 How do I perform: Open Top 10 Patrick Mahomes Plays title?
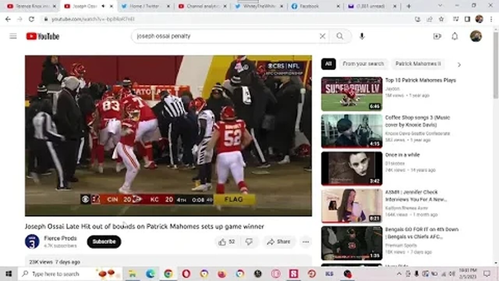pyautogui.click(x=420, y=80)
